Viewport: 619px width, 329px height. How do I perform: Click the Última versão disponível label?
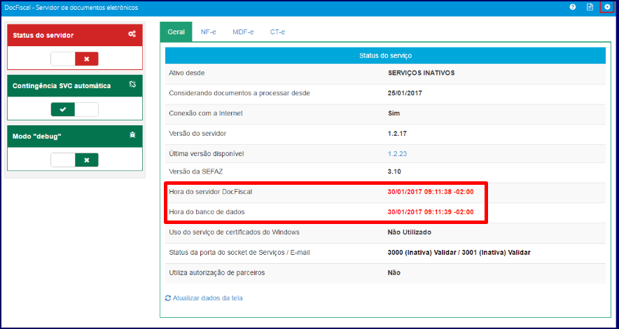point(206,153)
